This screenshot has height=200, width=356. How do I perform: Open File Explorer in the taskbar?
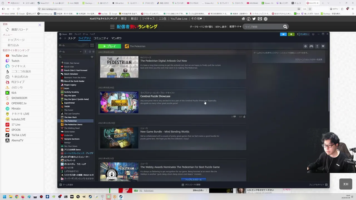tap(11, 197)
